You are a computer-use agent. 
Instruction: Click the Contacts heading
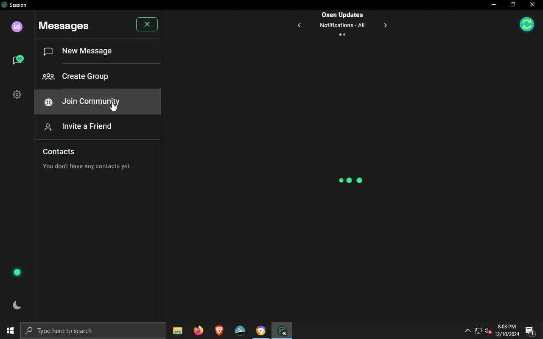pos(59,152)
